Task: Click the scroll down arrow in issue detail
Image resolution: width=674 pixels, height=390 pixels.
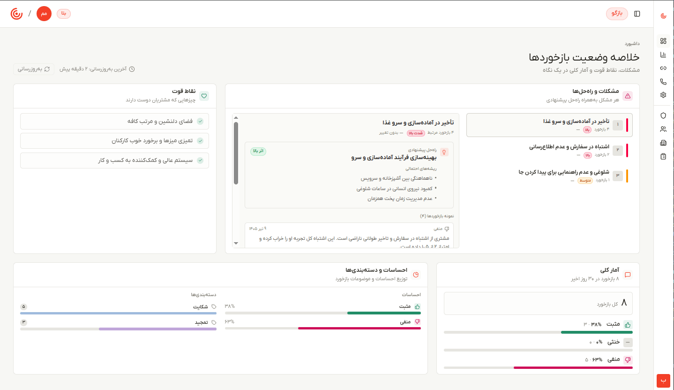Action: pos(236,243)
